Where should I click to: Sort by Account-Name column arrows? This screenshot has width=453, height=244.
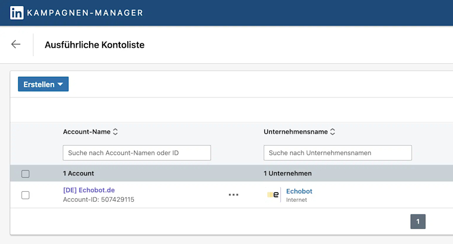click(x=115, y=132)
